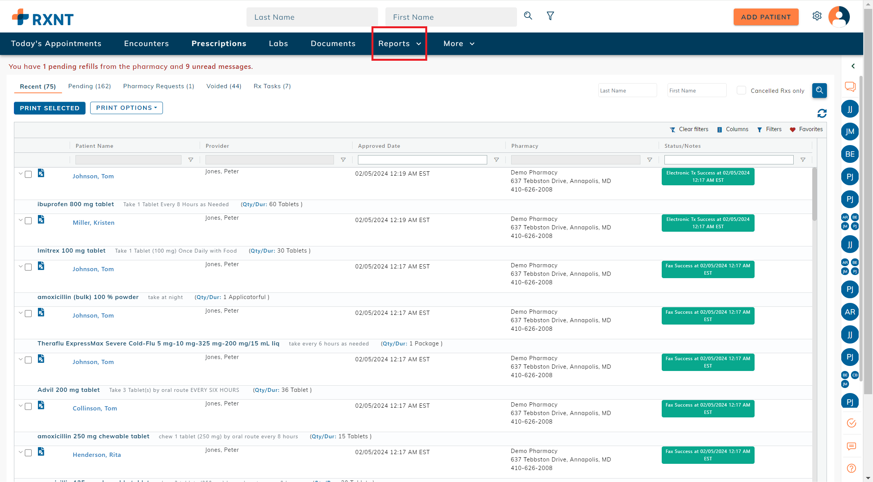The width and height of the screenshot is (873, 482).
Task: Select the checkbox for Collinson, Tom row
Action: (28, 406)
